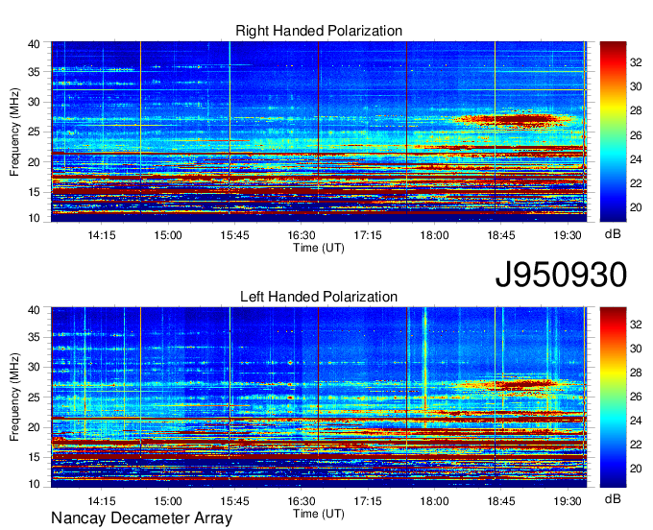This screenshot has height=530, width=653.
Task: Click the 17:15 time tick of Left Handed plot
Action: pyautogui.click(x=368, y=500)
